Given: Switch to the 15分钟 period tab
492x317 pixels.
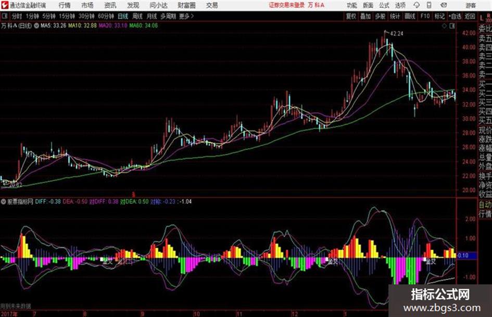Looking at the screenshot, I should pos(67,16).
